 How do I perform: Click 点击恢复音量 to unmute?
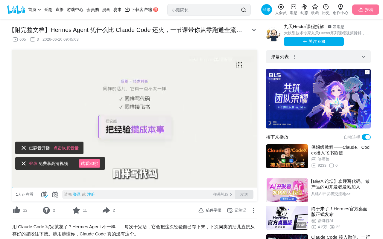(66, 148)
